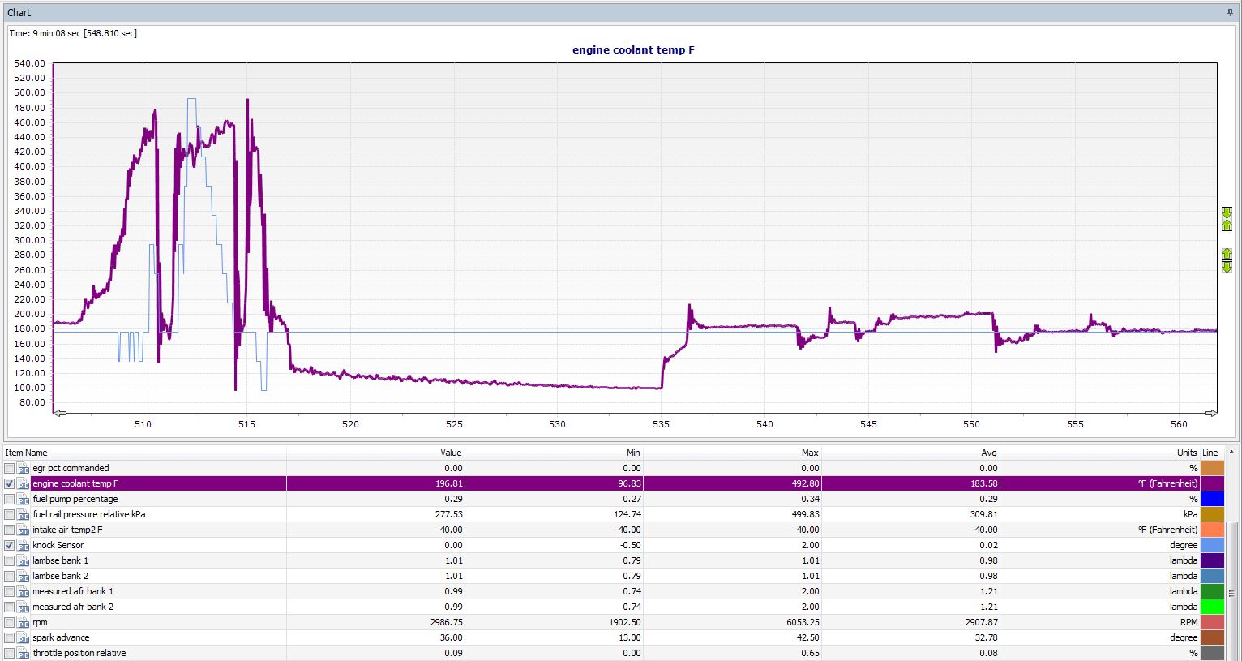The image size is (1242, 661).
Task: Open the throttle position relative gray swatch
Action: (x=1213, y=653)
